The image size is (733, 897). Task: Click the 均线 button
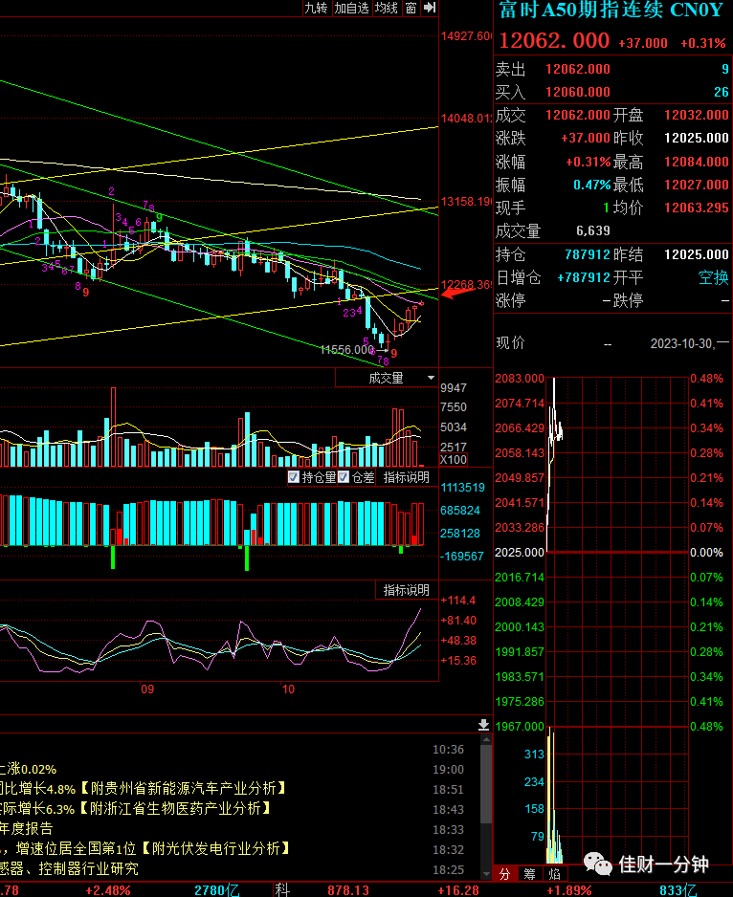coord(386,8)
